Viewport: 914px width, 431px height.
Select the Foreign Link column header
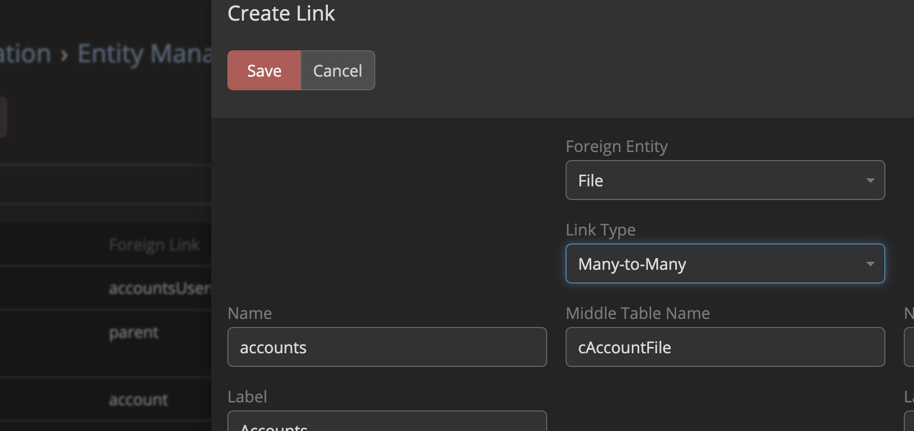[x=154, y=245]
